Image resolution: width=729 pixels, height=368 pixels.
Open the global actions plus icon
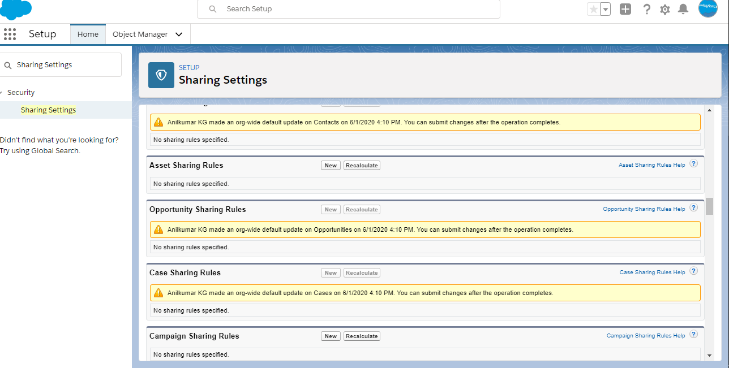(625, 9)
